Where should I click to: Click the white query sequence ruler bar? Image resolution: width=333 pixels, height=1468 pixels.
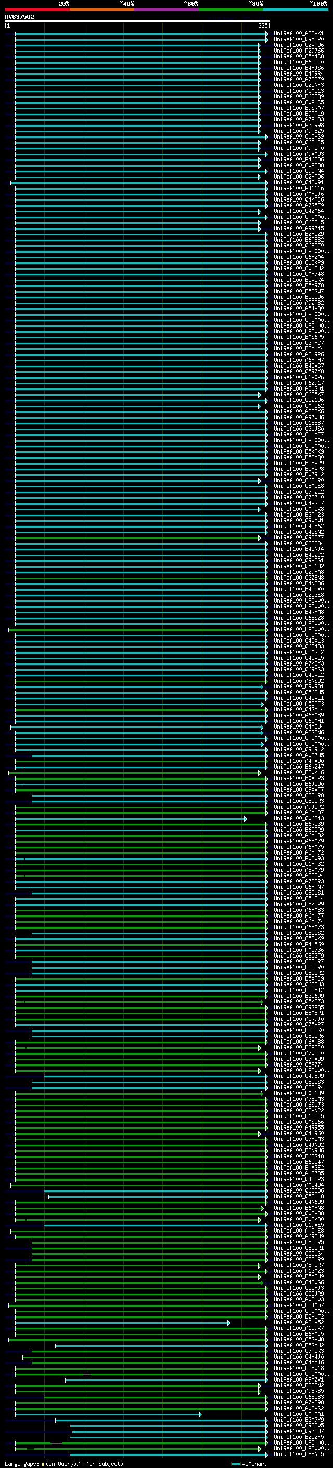(x=137, y=22)
